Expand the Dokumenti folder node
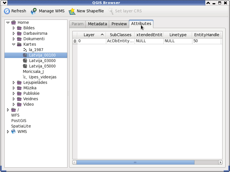Viewport: 230px width, 172px height. pyautogui.click(x=14, y=39)
